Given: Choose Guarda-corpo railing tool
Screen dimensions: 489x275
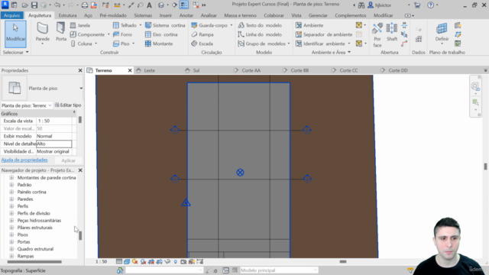Looking at the screenshot, I should tap(209, 25).
